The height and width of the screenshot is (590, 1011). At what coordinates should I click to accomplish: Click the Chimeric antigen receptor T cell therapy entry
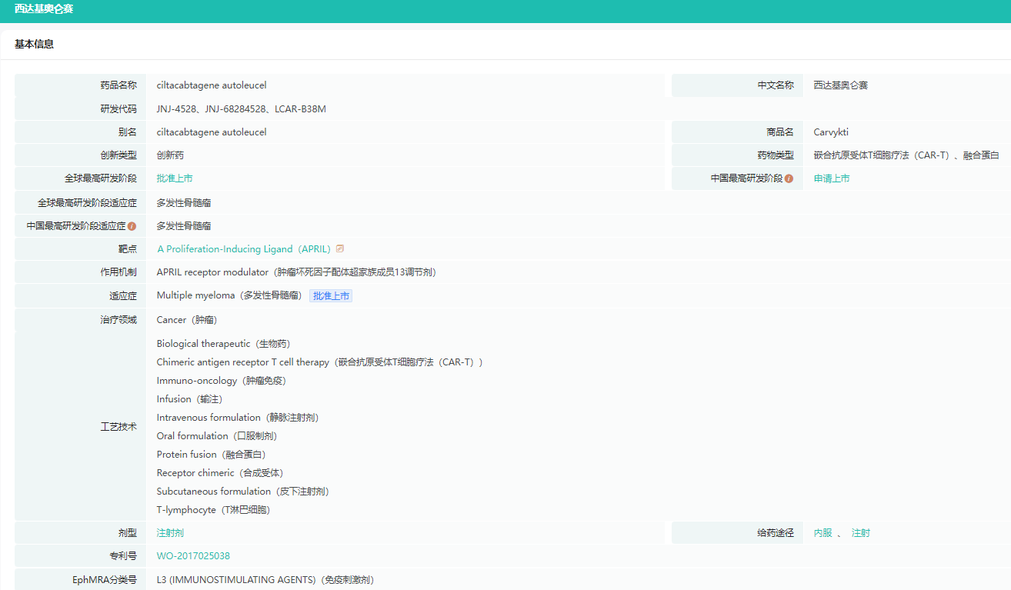pyautogui.click(x=320, y=362)
